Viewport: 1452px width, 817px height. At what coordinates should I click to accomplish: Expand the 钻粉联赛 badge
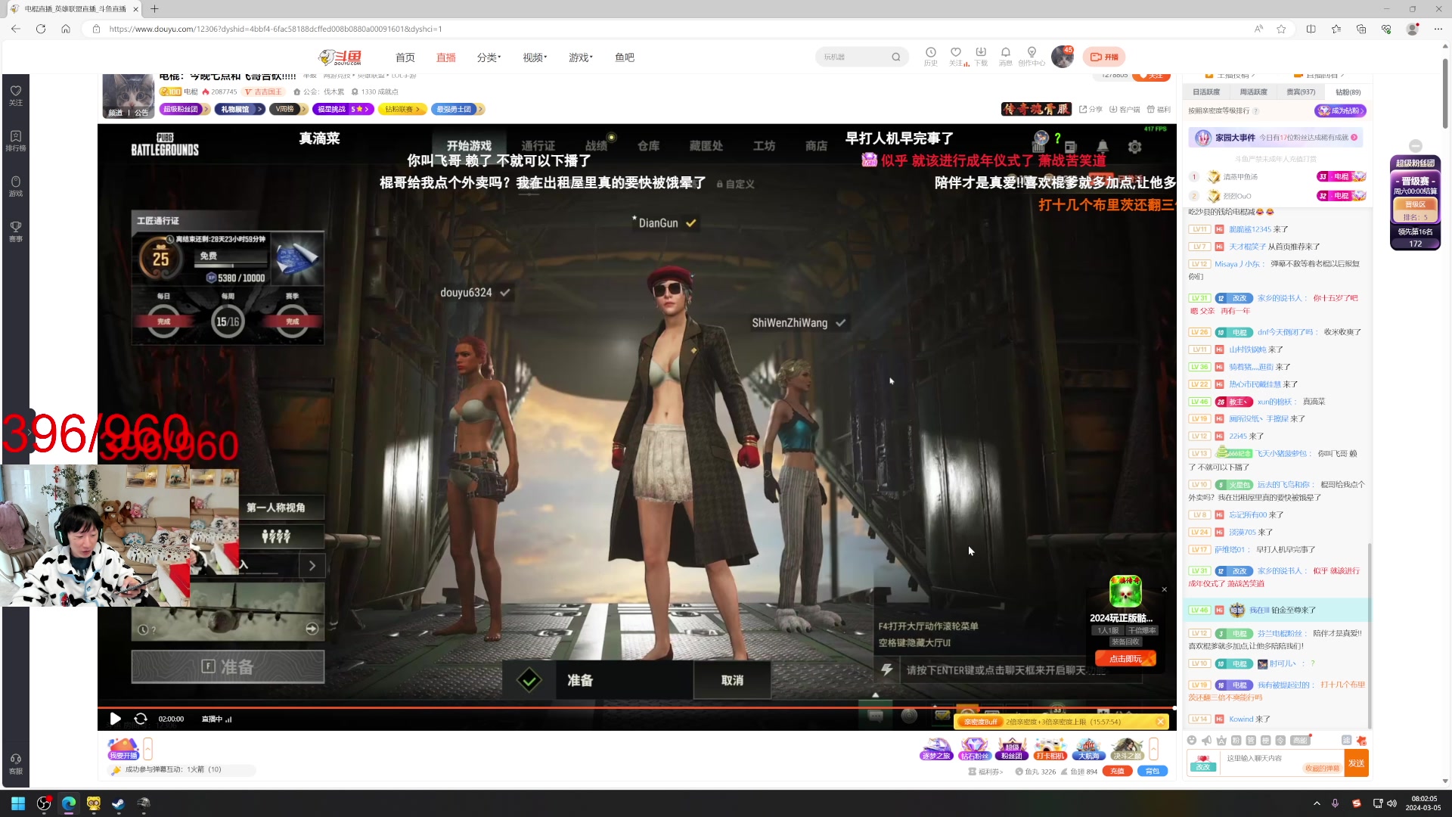403,110
